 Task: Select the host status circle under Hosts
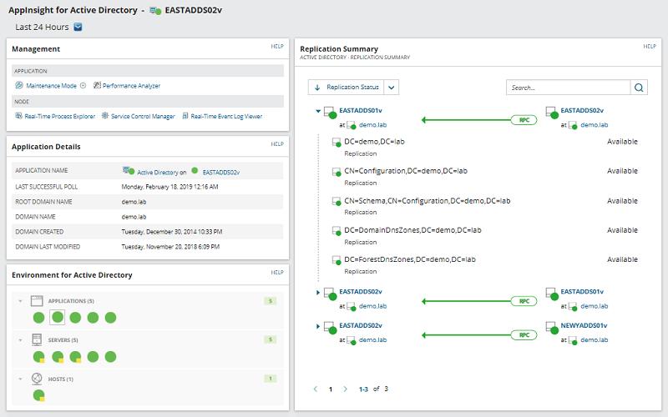point(38,395)
